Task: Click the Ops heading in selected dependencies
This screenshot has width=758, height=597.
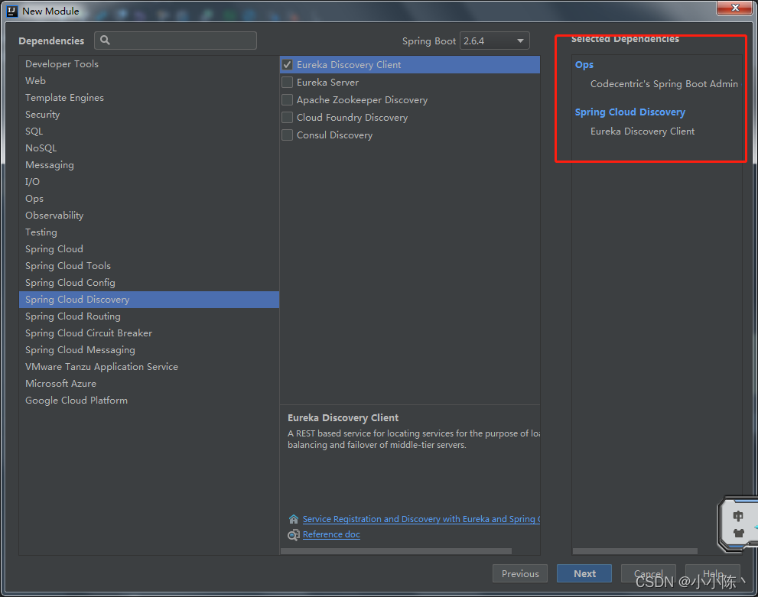Action: click(584, 65)
